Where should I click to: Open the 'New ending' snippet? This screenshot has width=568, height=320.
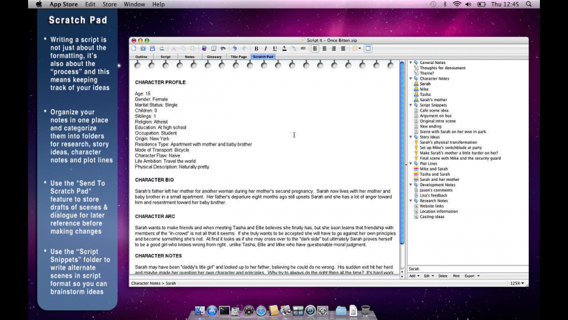pos(430,127)
